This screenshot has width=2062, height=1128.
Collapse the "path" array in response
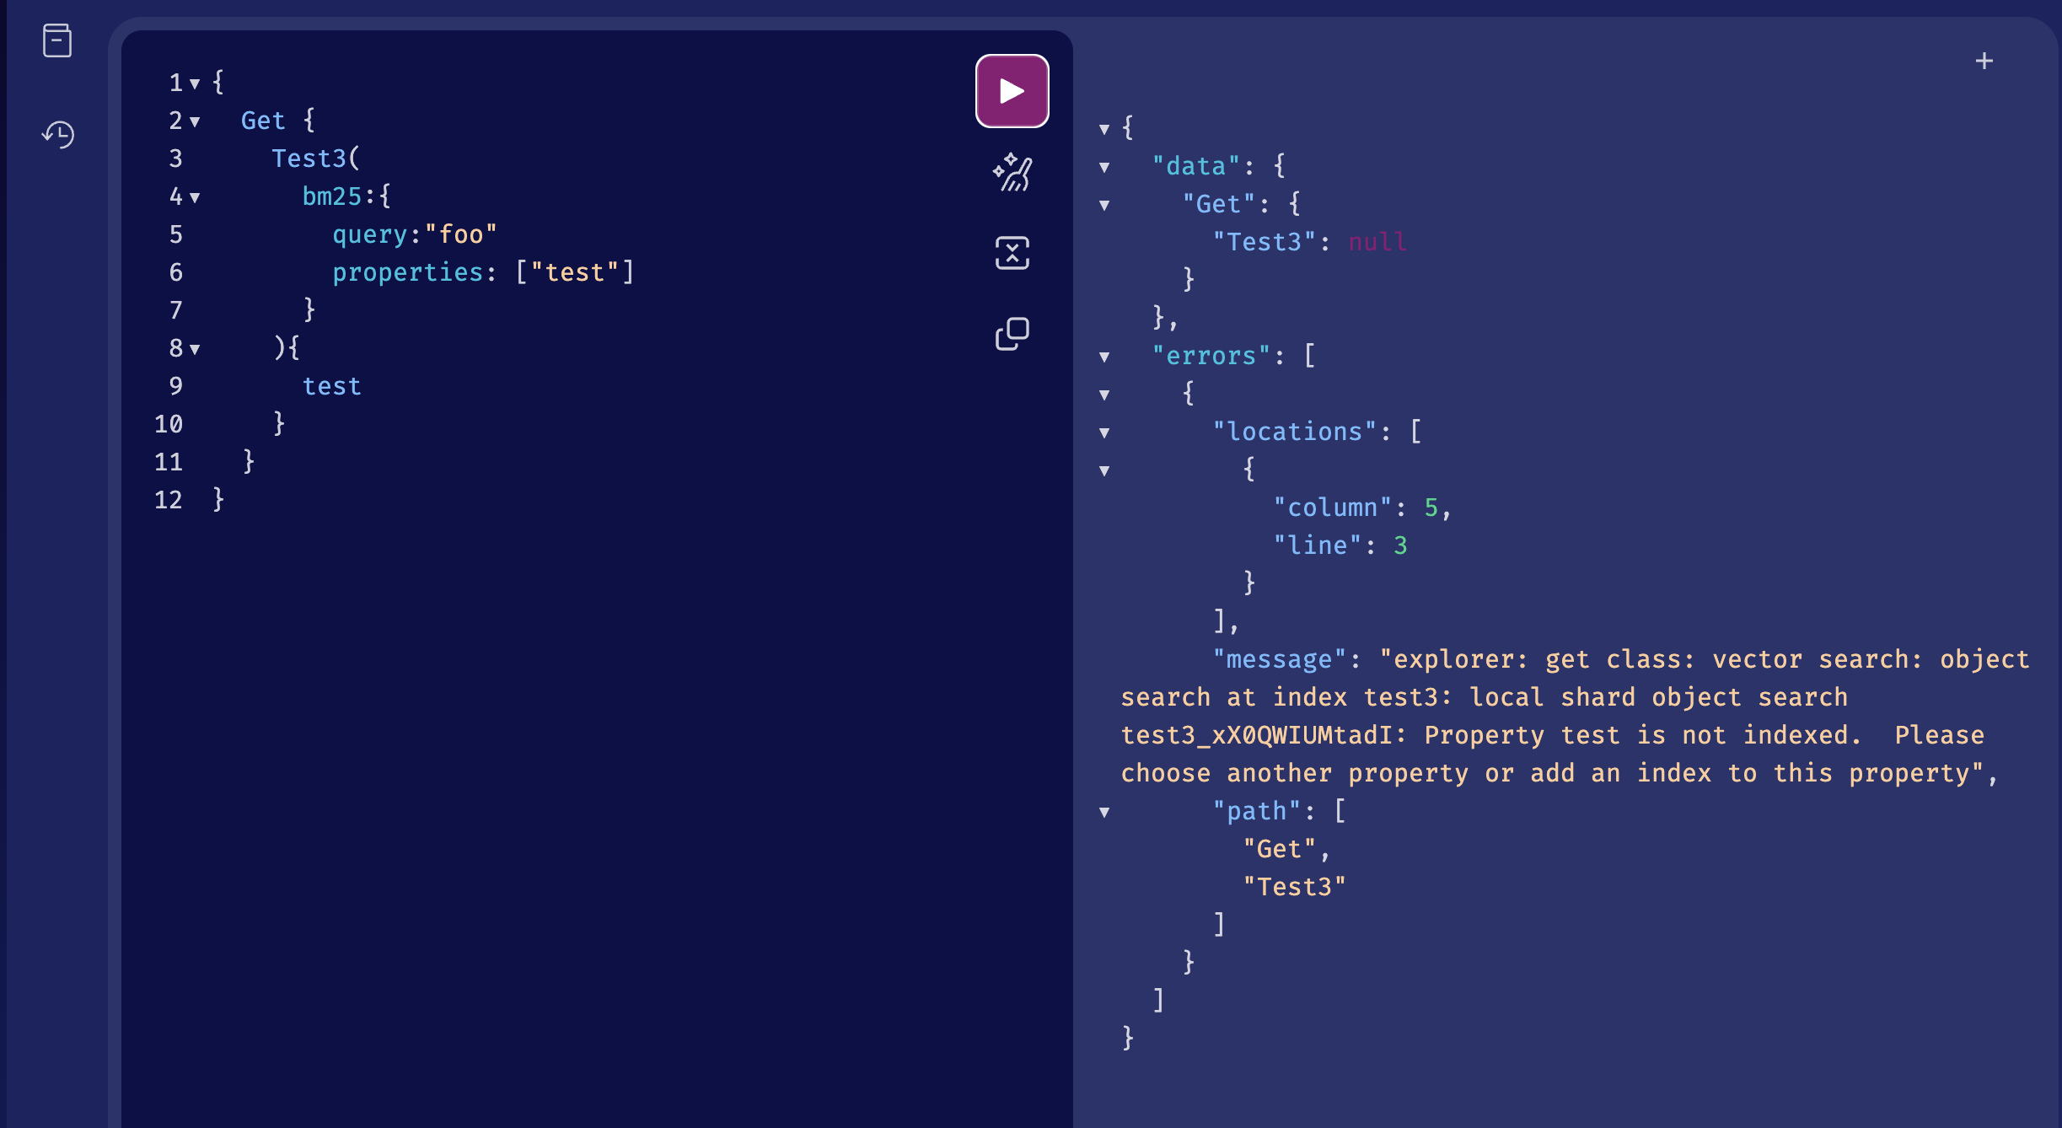(1104, 812)
